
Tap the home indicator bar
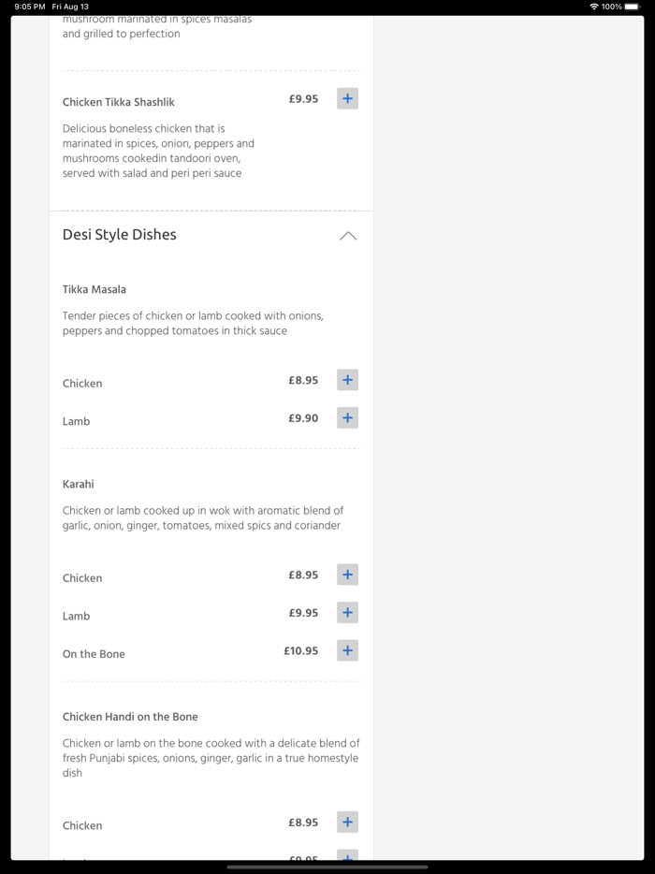tap(327, 867)
